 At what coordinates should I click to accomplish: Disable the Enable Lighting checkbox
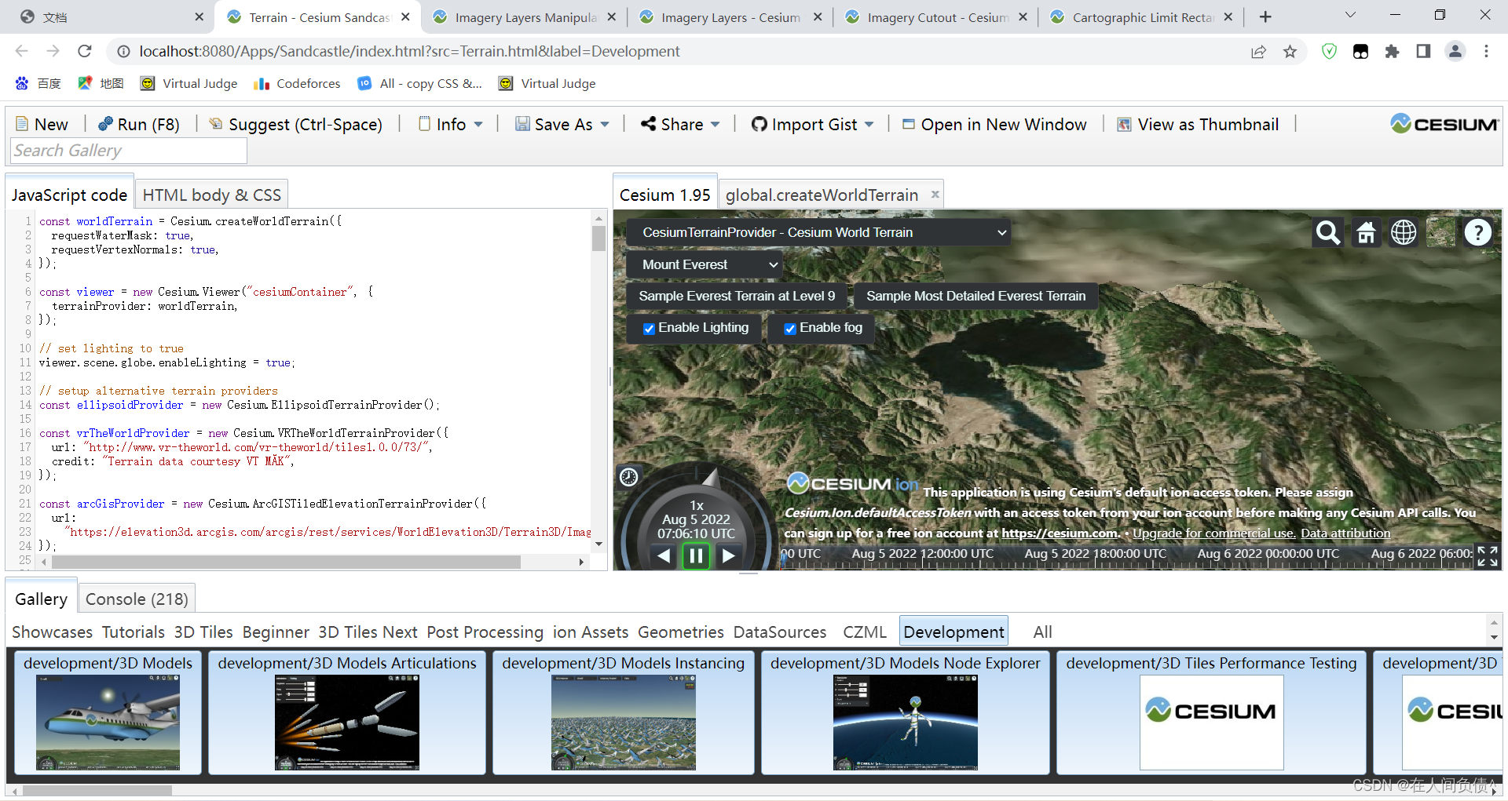coord(649,328)
